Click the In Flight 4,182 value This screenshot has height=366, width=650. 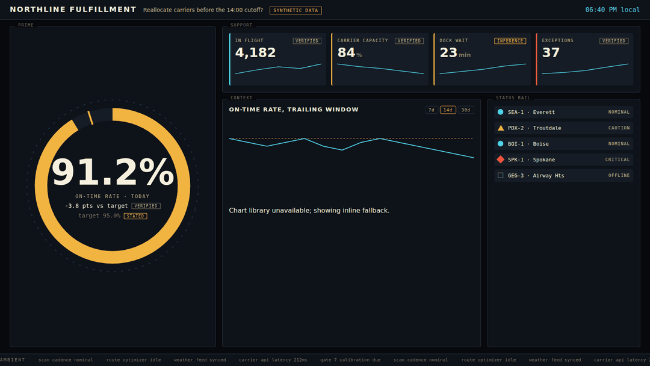coord(255,52)
